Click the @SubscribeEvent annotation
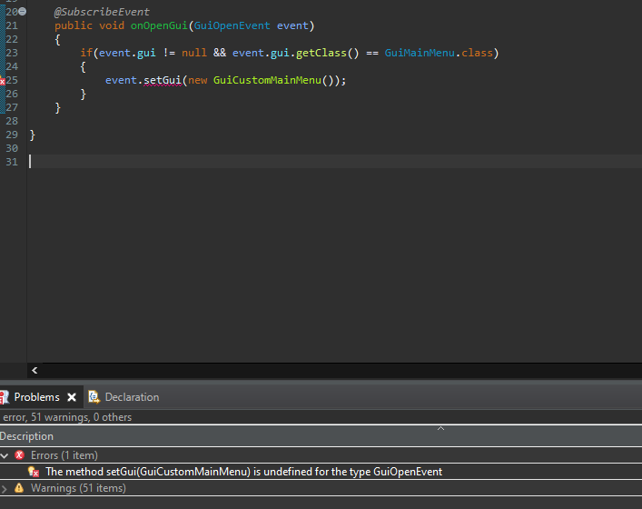Viewport: 642px width, 509px height. [102, 12]
